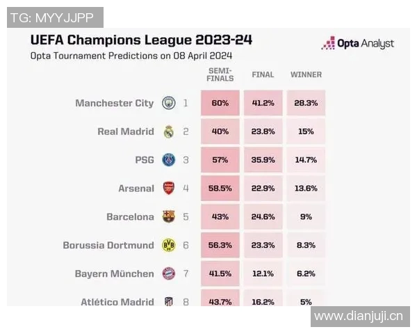The image size is (417, 334).
Task: Click the Bayern München club crest
Action: [x=168, y=273]
